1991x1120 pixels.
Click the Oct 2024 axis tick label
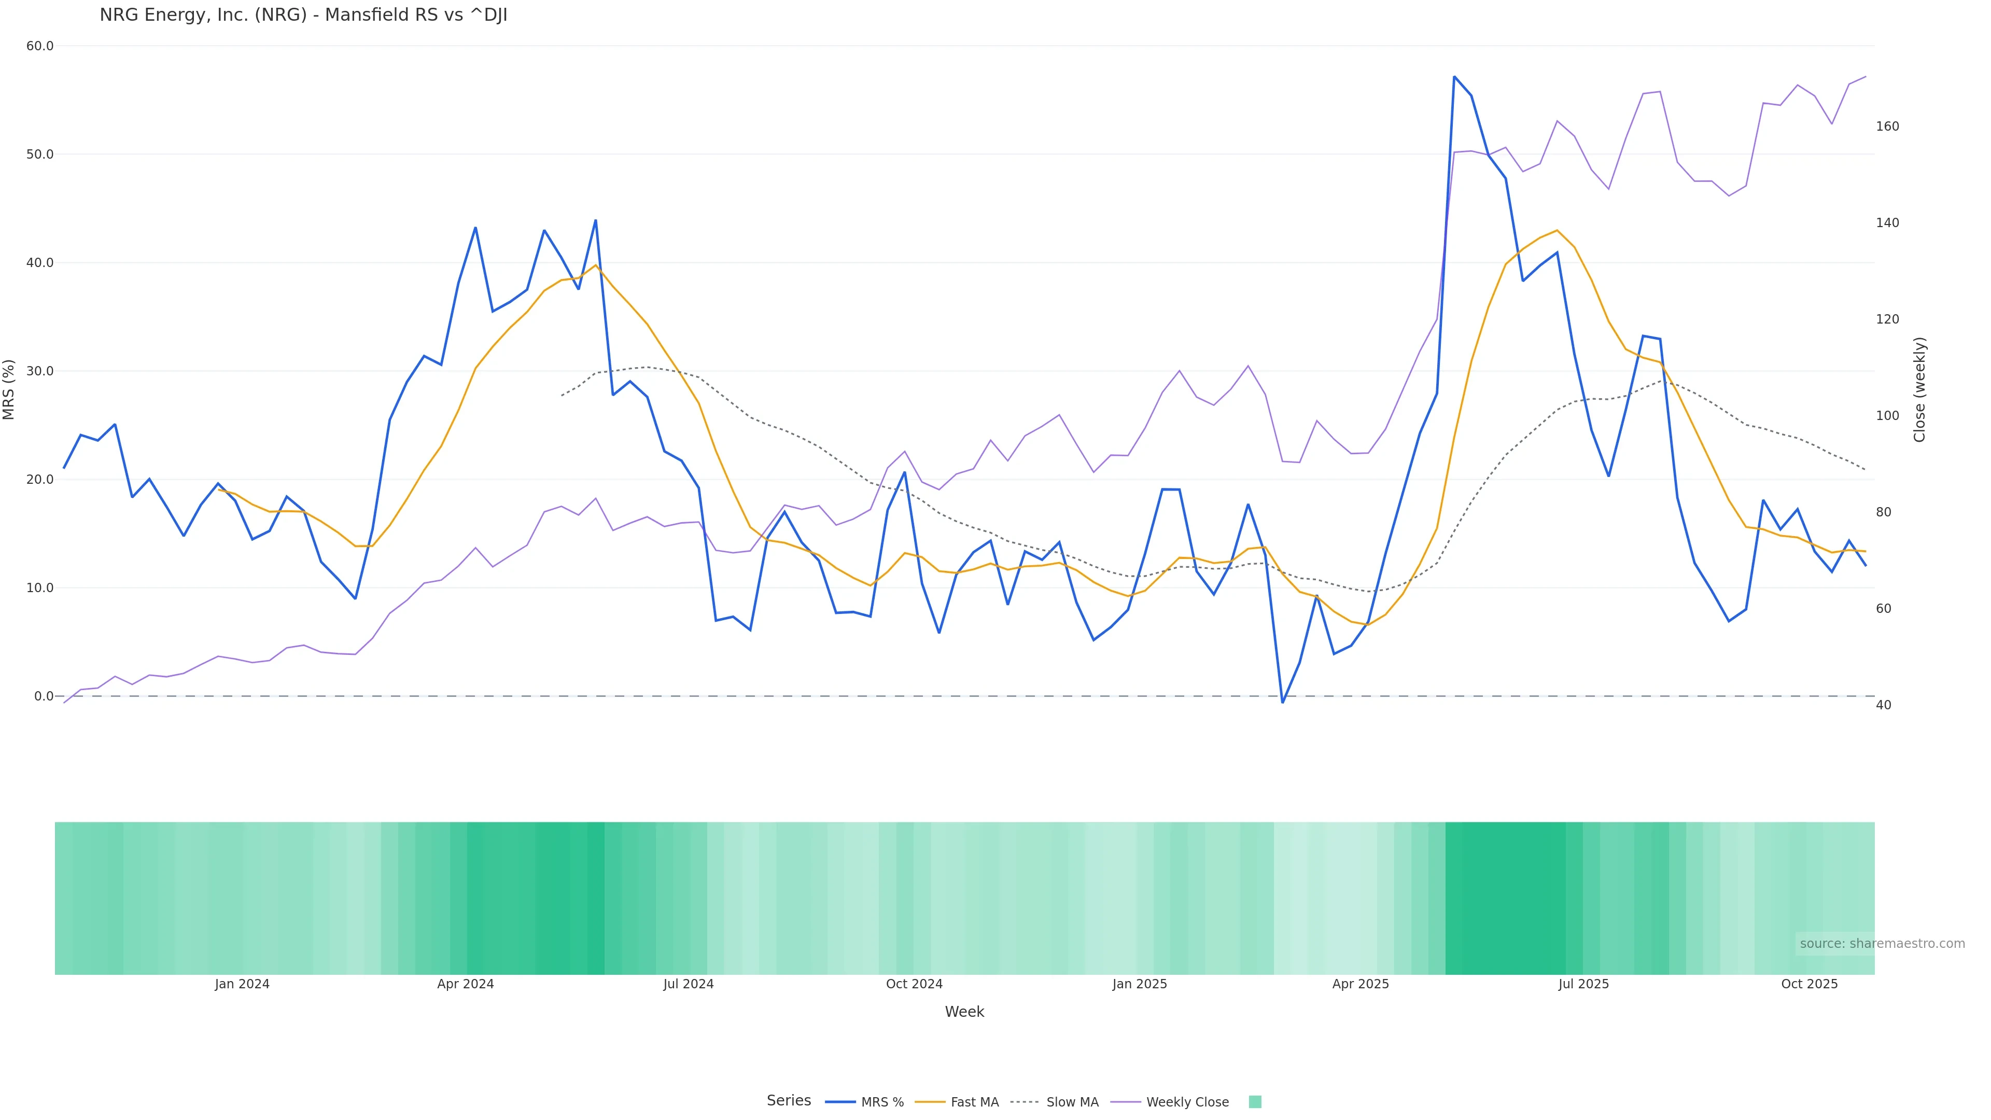tap(914, 984)
